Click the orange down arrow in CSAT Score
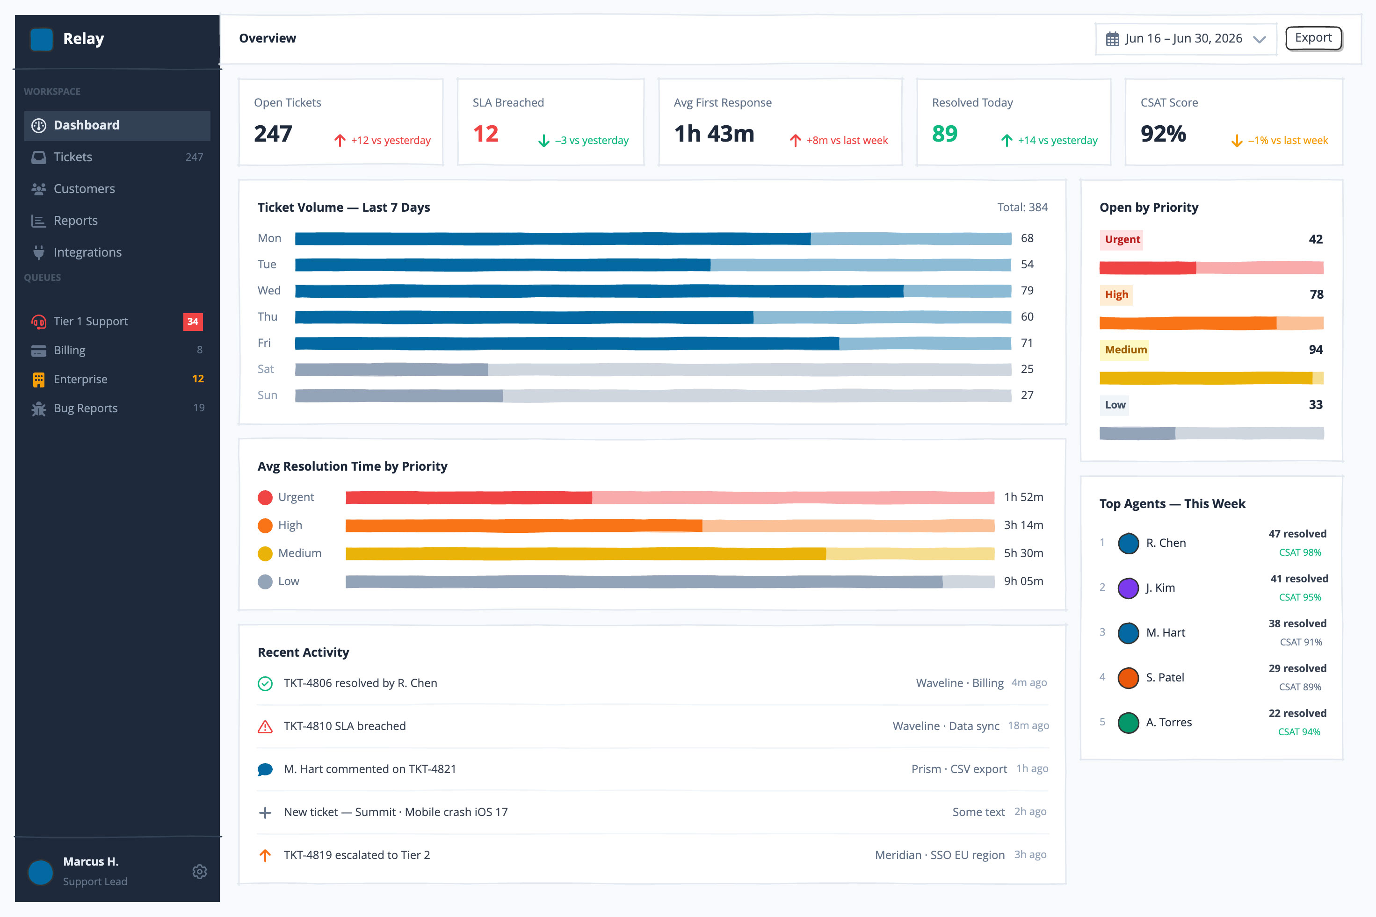 pos(1237,140)
